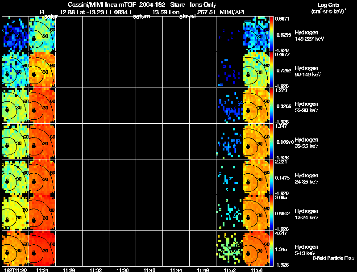The height and width of the screenshot is (272, 357).
Task: Click the color scale value '0.6671'
Action: tap(282, 19)
